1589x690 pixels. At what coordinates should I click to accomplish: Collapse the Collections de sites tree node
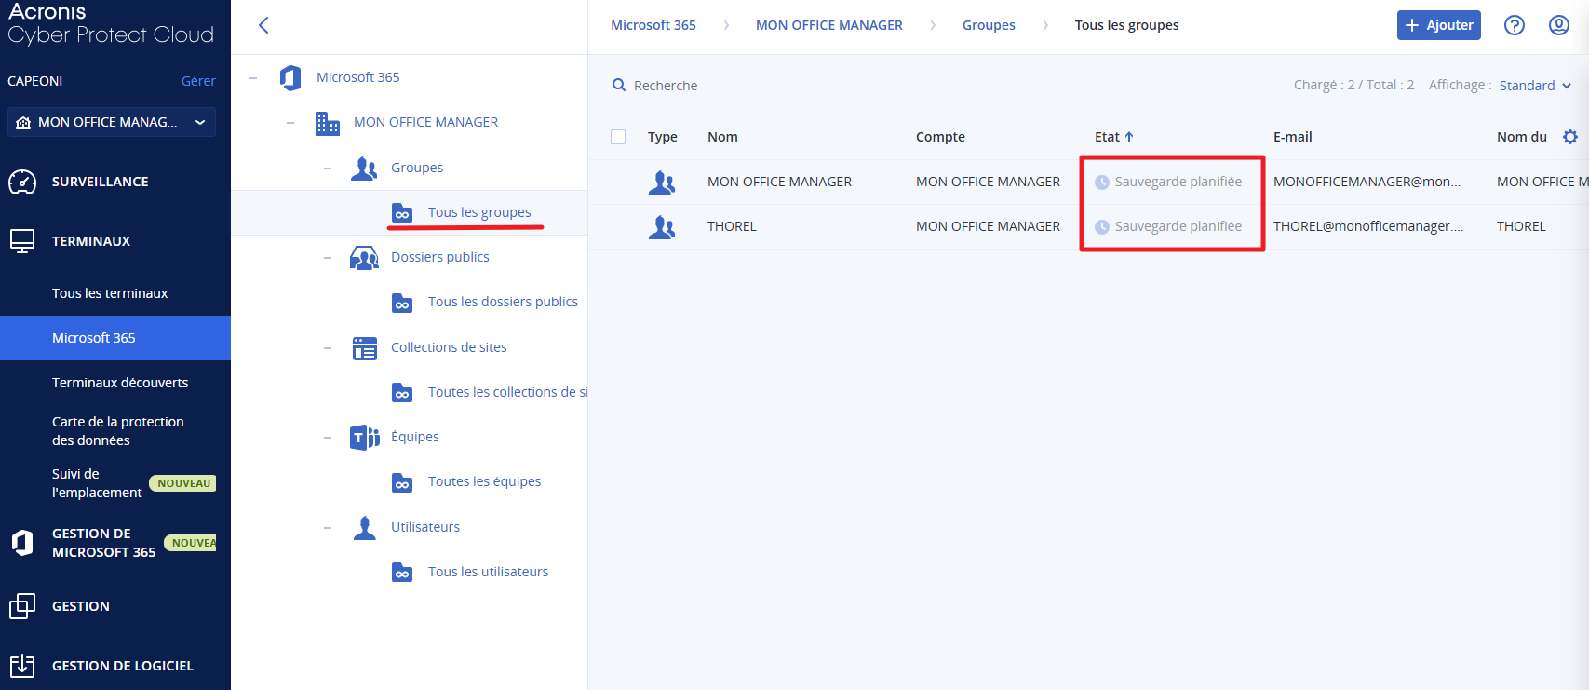[x=328, y=348]
